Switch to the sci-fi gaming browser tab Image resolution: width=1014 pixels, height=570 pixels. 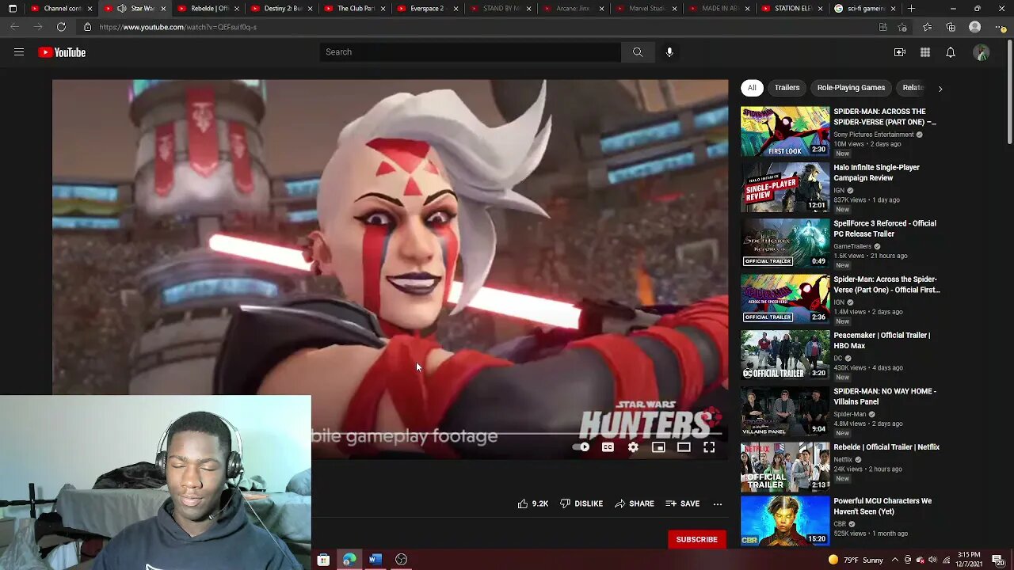tap(864, 9)
